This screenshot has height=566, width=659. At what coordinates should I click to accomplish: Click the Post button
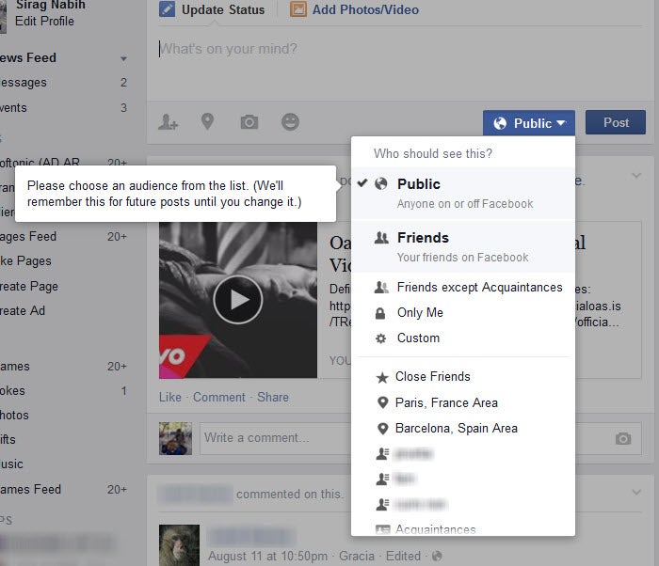(x=616, y=122)
